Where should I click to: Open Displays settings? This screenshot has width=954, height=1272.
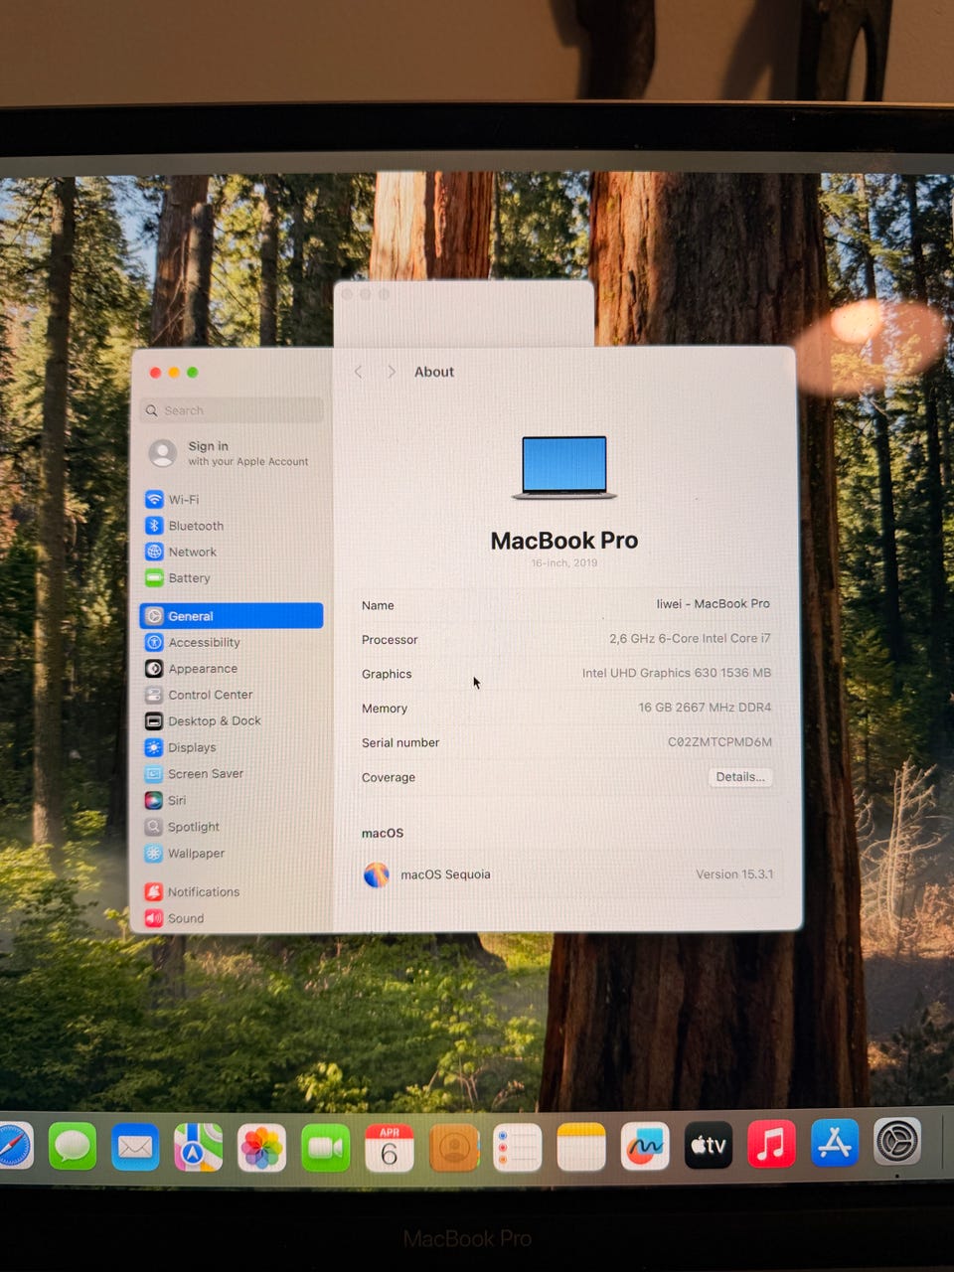pos(231,747)
